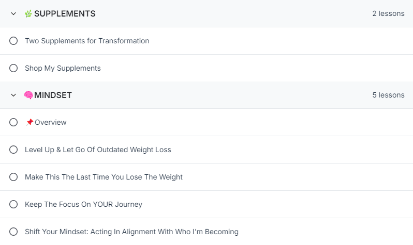Click the 5 lessons count in MINDSET header

(388, 95)
